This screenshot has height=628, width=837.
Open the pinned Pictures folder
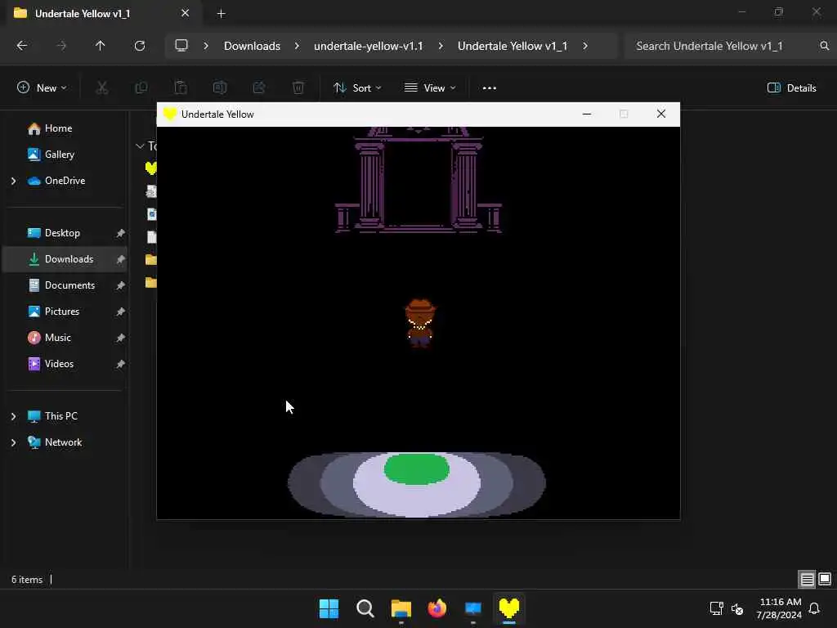[65, 312]
